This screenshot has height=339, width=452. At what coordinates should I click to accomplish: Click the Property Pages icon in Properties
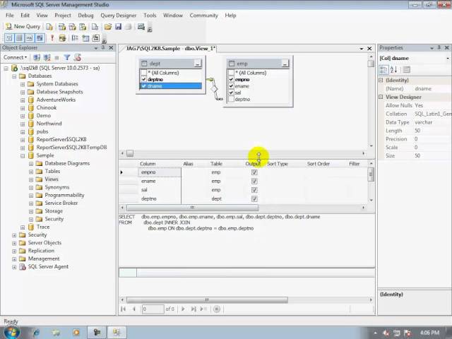tap(407, 69)
